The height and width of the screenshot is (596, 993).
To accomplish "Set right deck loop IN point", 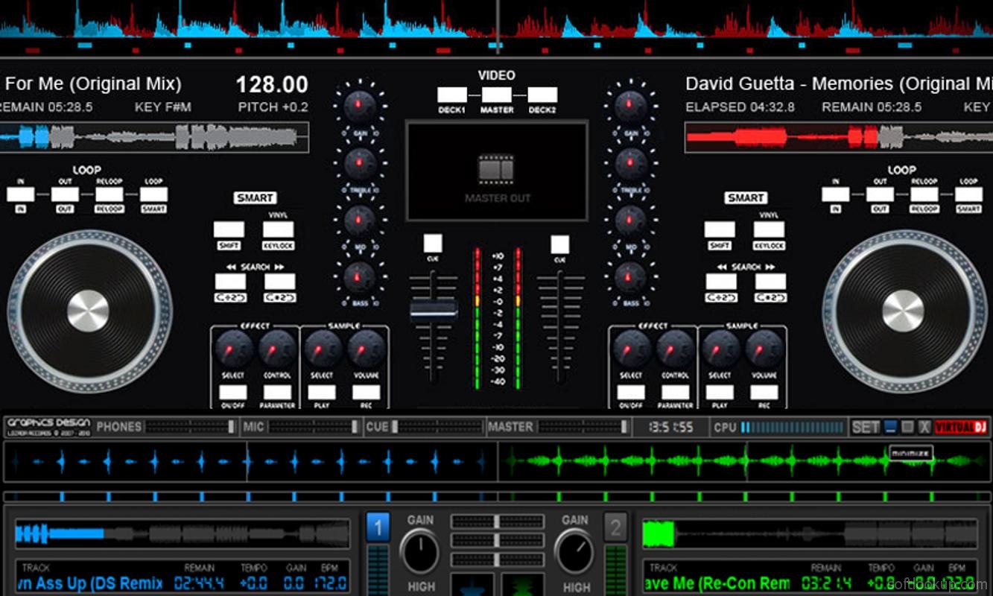I will (x=835, y=195).
